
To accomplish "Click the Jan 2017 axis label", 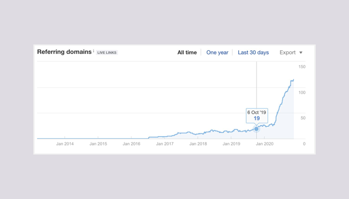I will (165, 144).
